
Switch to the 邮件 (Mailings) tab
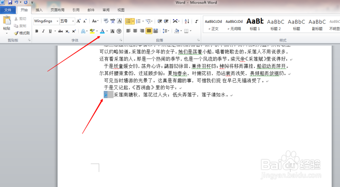[x=91, y=10]
